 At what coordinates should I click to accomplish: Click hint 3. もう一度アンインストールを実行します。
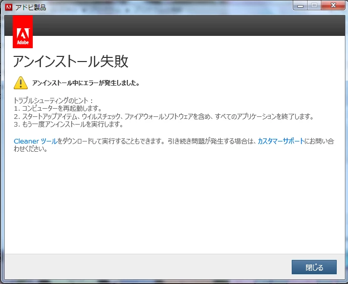[69, 124]
